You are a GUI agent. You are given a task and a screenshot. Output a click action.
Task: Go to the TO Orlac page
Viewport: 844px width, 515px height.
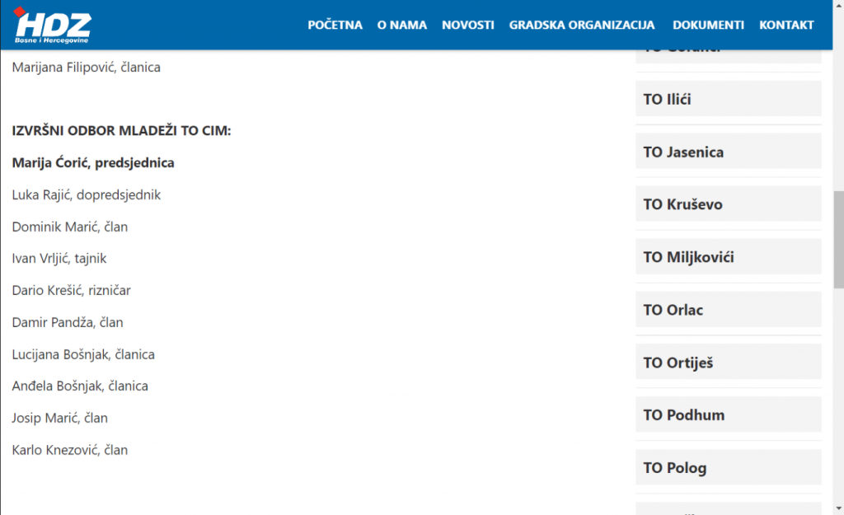click(673, 310)
